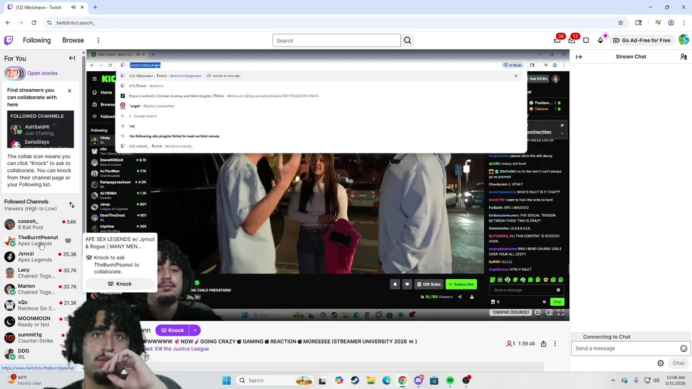Reload the page in Chrome
The image size is (692, 389).
tap(34, 23)
